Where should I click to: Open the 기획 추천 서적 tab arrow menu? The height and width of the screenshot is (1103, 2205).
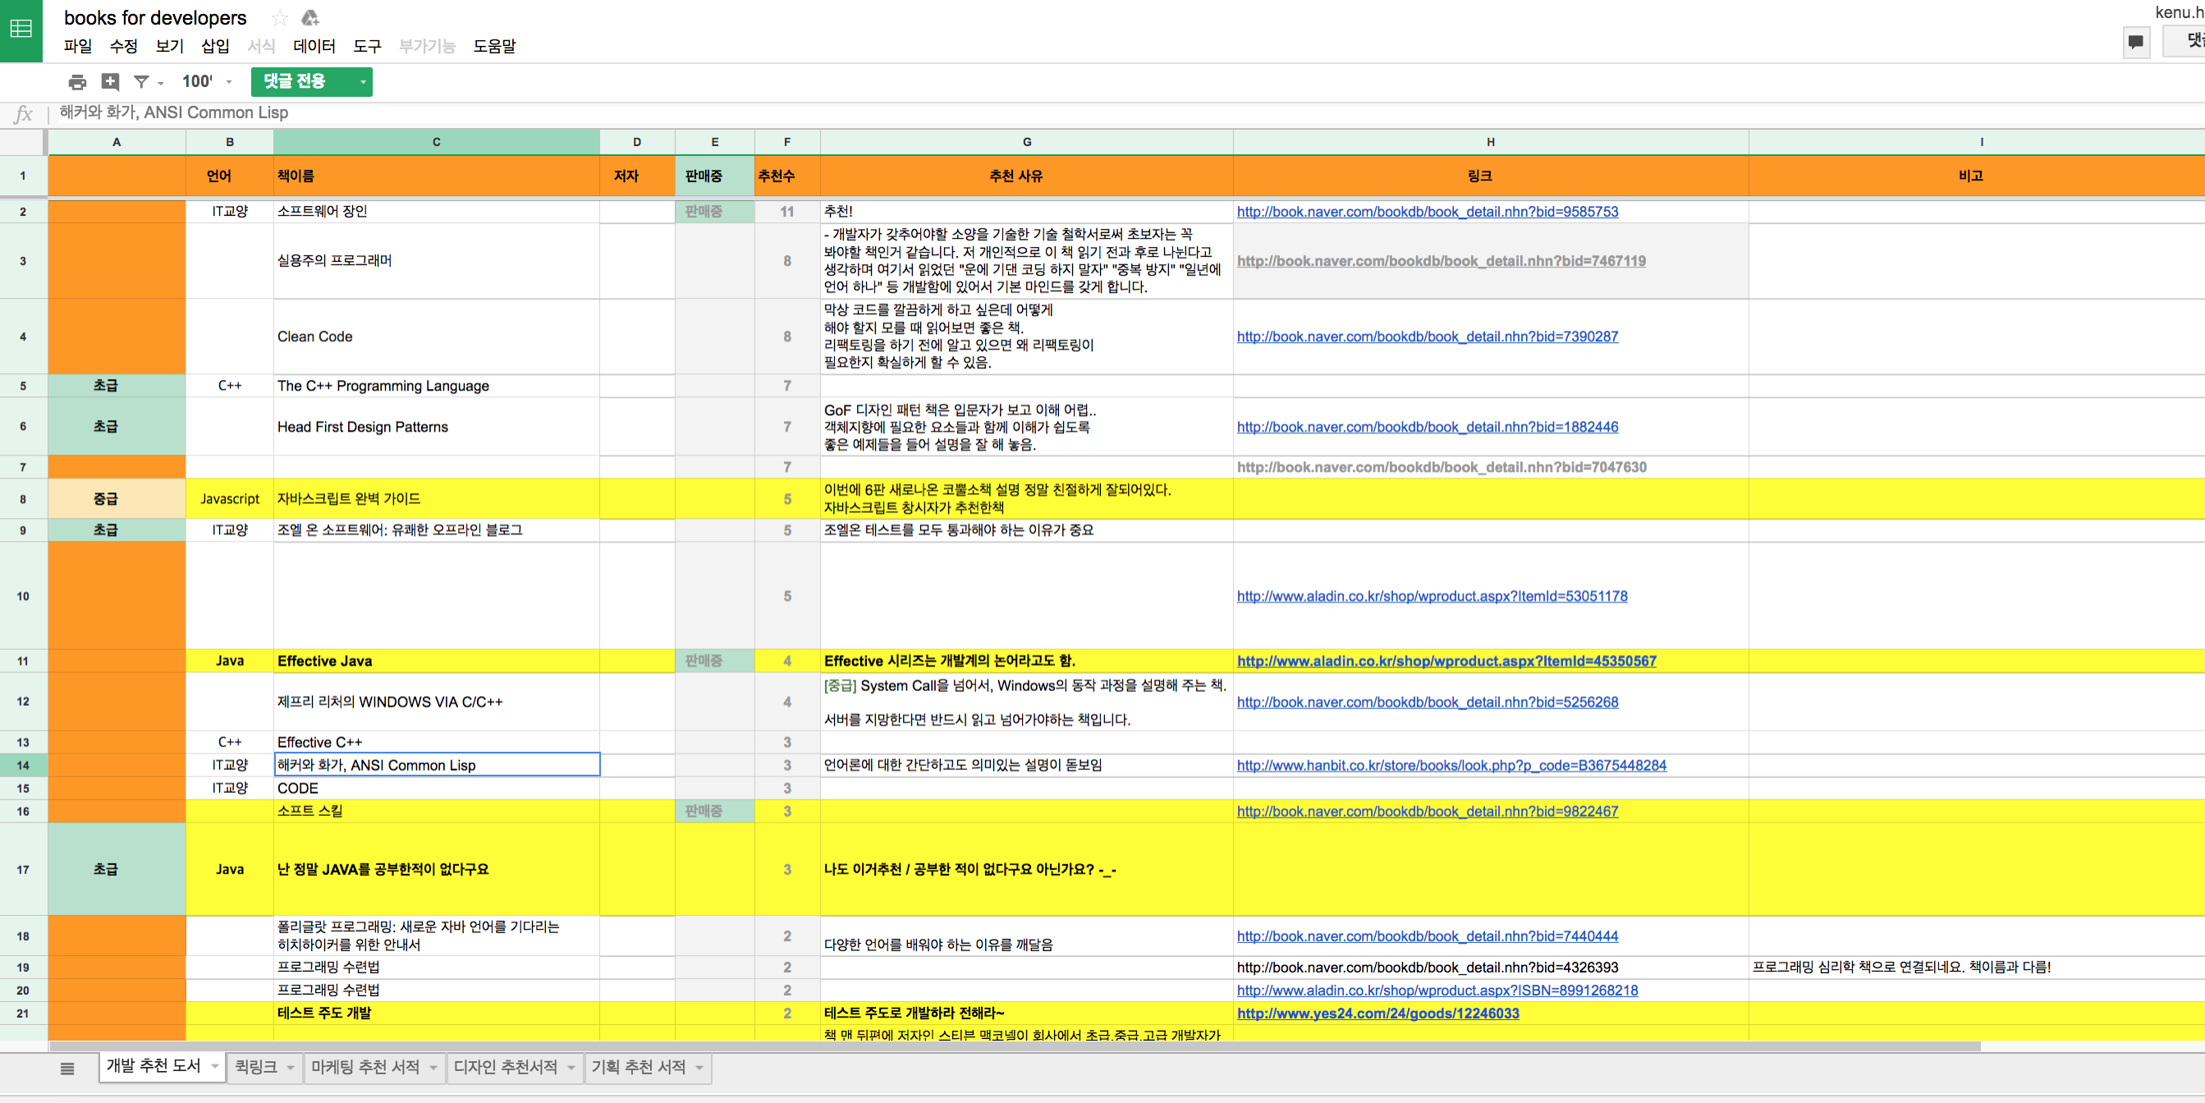(699, 1068)
